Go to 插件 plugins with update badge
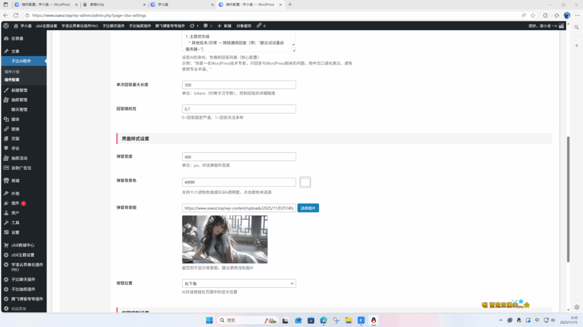The width and height of the screenshot is (583, 327). tap(15, 203)
